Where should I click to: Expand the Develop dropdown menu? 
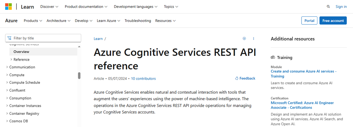84,20
